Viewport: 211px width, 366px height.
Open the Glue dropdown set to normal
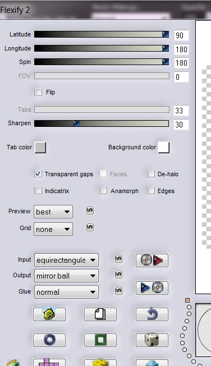66,292
